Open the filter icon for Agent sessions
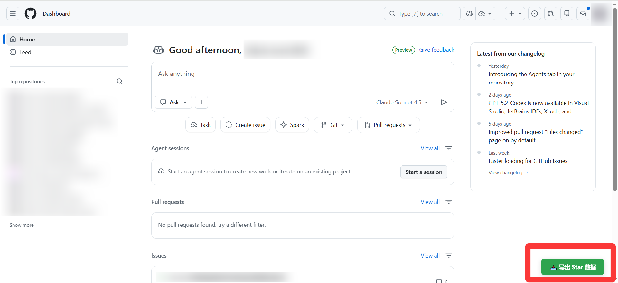 [449, 148]
